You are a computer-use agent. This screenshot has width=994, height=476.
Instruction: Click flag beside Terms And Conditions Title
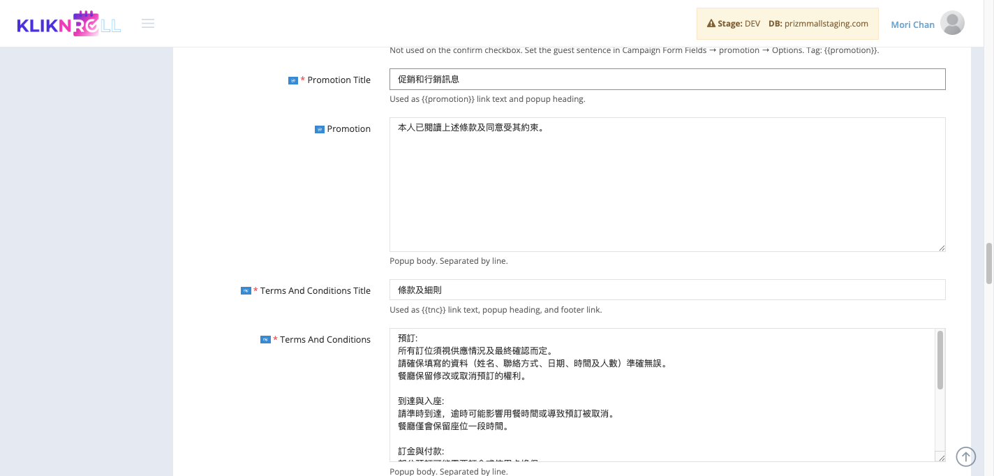(x=246, y=291)
